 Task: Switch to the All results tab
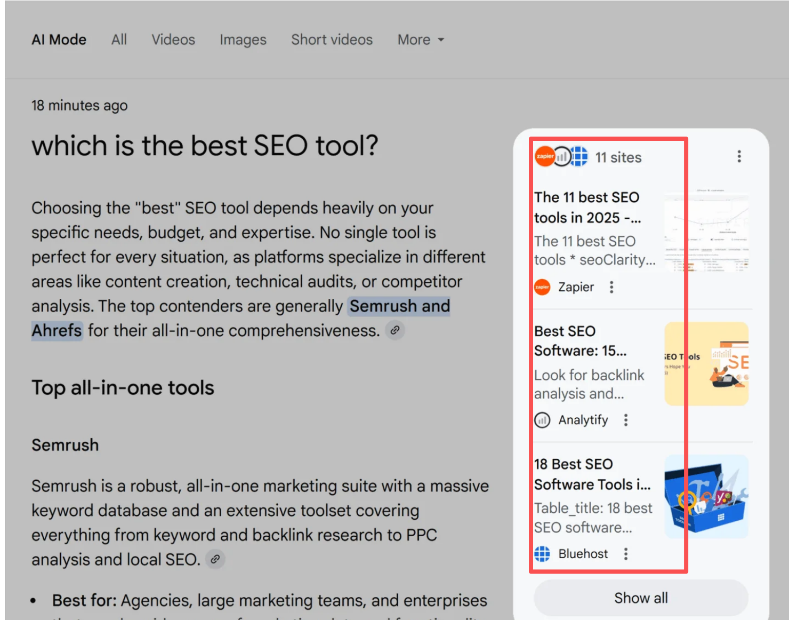(x=119, y=39)
